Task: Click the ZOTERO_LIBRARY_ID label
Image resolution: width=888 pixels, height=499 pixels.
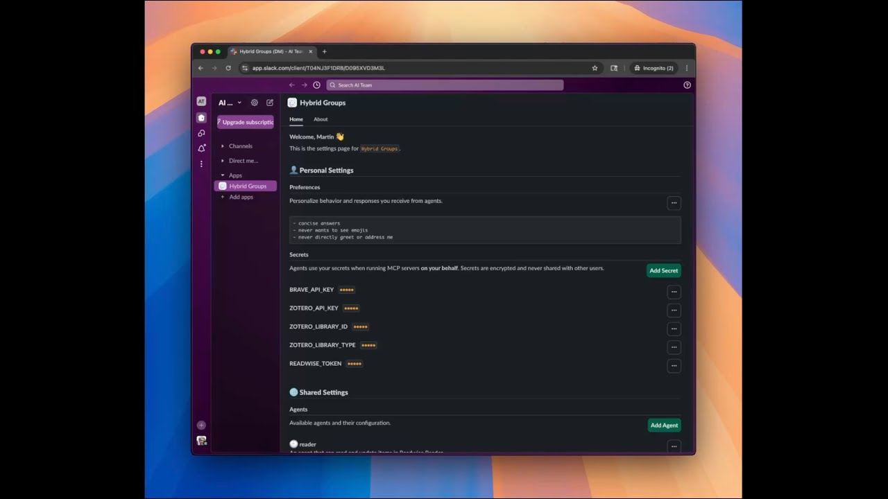Action: 318,326
